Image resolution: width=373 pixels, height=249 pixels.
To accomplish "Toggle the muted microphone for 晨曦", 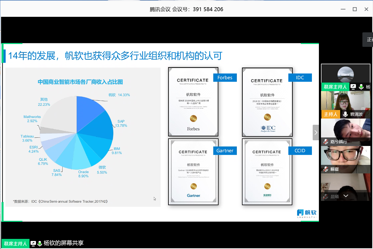I will coord(326,197).
